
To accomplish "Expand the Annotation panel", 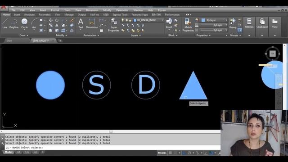I will [x=91, y=35].
